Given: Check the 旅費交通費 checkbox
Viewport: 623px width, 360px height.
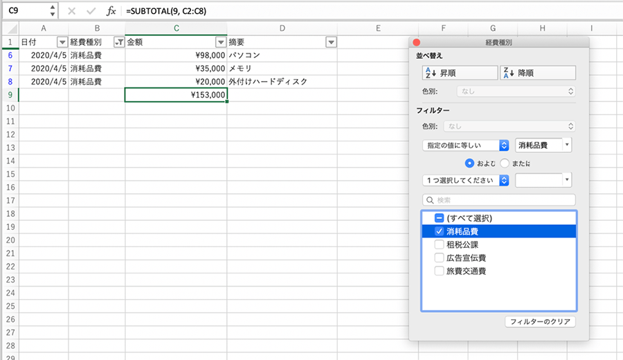Looking at the screenshot, I should click(439, 271).
